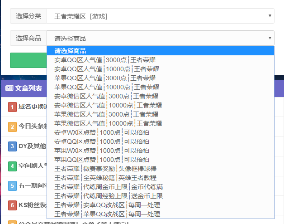Viewport: 284px width, 224px height.
Task: Click the light blue number 5 badge
Action: tap(12, 185)
